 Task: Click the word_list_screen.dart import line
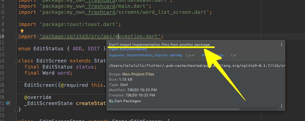click(x=115, y=12)
